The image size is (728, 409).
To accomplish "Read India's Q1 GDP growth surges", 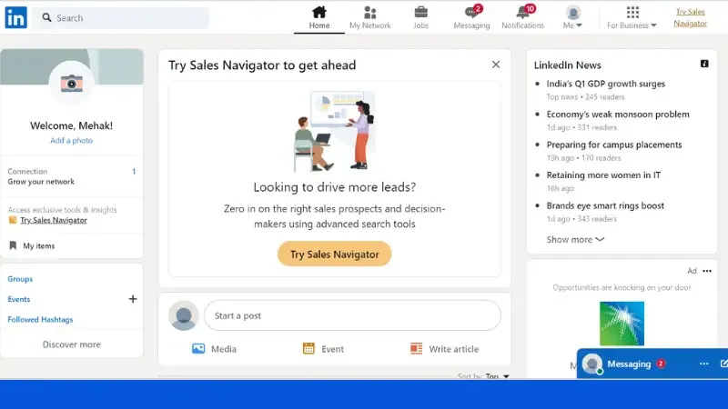I will click(605, 84).
